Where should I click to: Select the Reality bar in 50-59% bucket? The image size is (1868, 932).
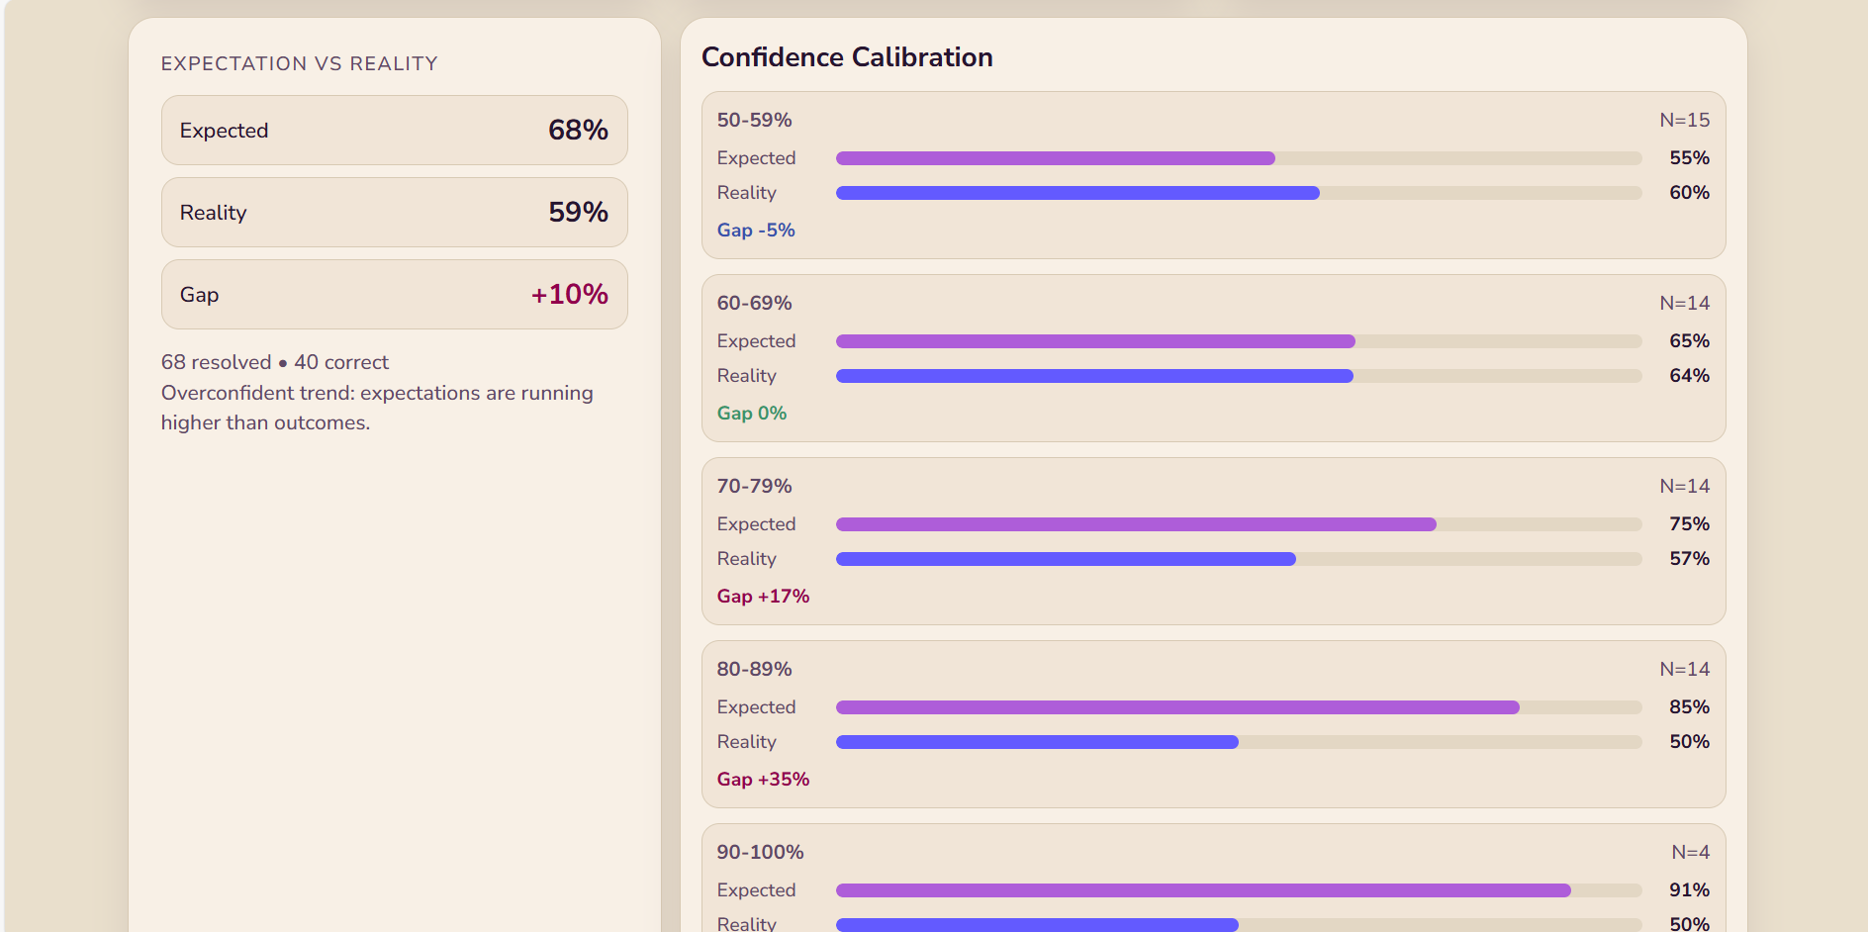1239,193
